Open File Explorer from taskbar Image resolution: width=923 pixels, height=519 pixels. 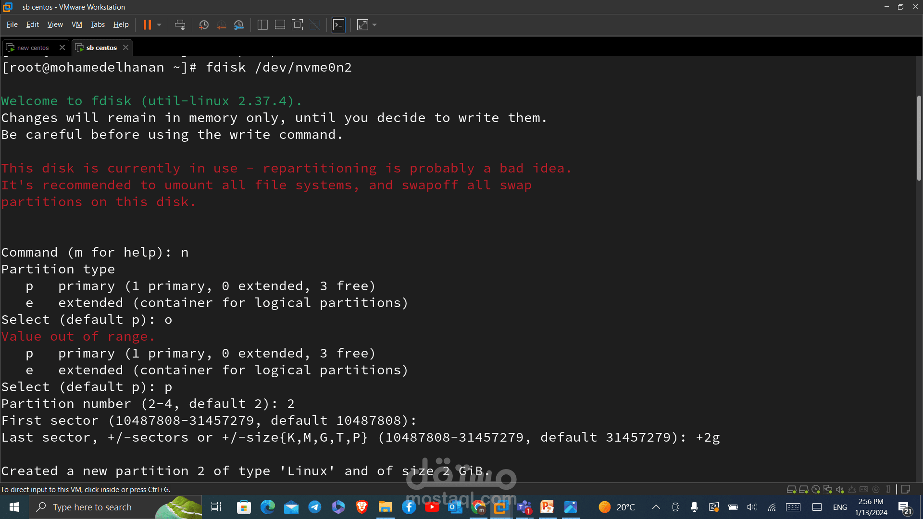tap(386, 507)
